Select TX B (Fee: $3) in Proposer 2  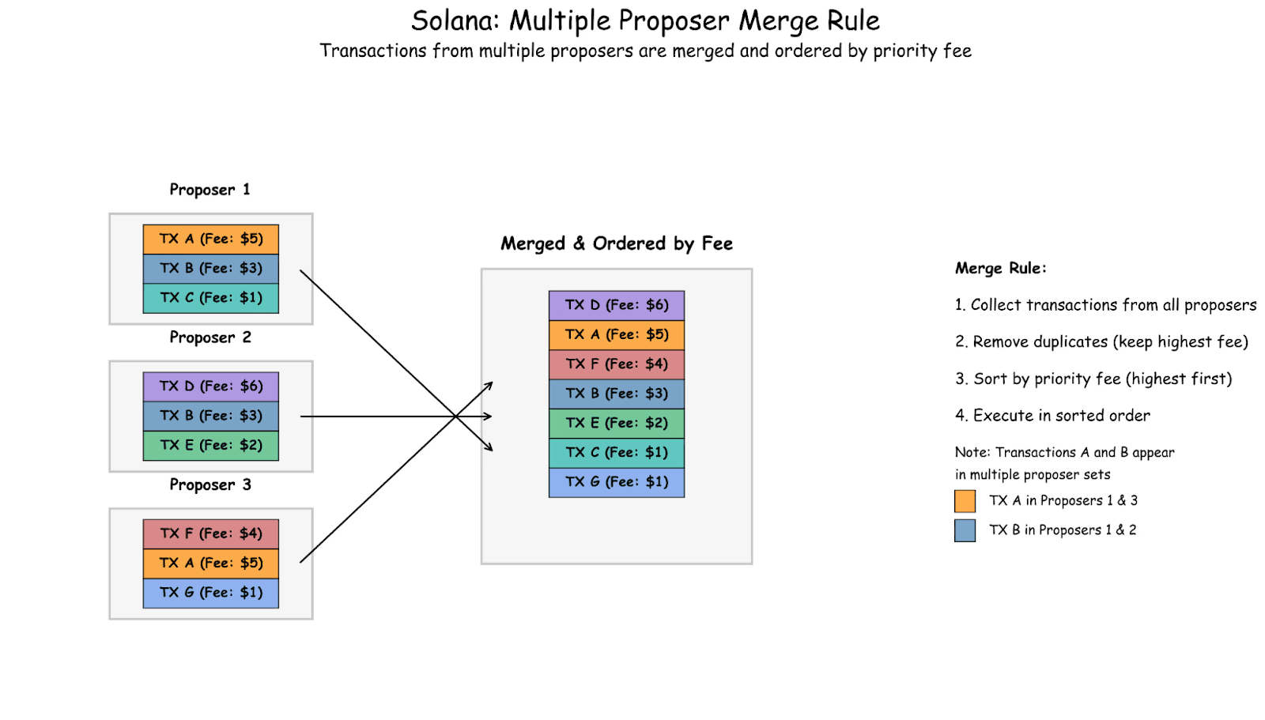tap(211, 416)
